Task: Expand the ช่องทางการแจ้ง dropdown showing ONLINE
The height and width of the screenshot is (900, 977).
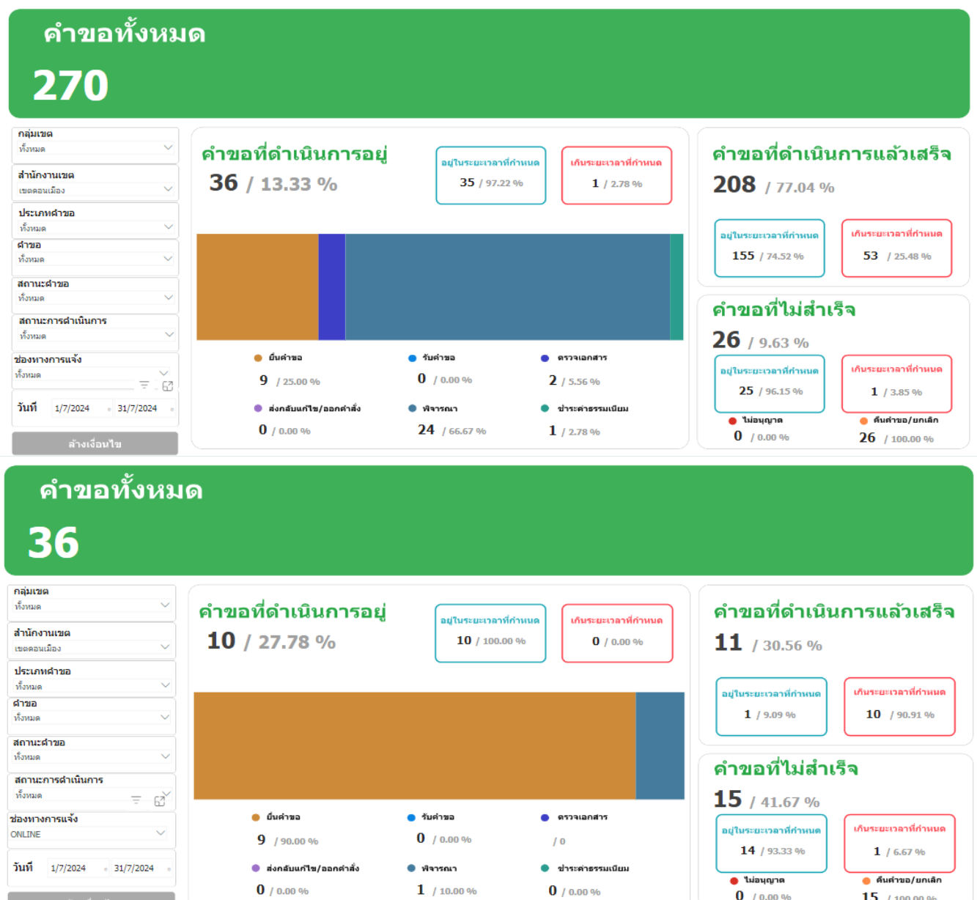Action: [x=161, y=833]
